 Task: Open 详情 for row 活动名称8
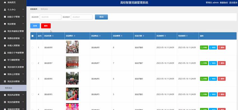[204, 47]
